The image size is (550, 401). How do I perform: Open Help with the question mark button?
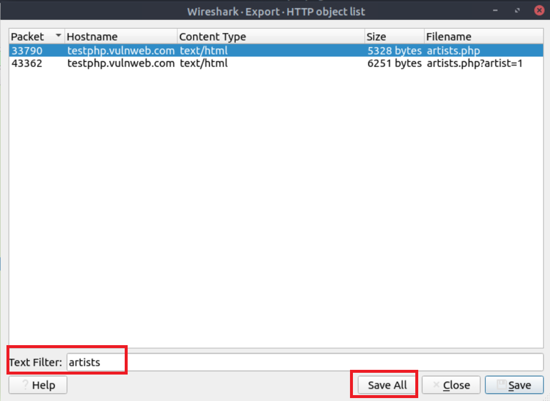point(38,385)
